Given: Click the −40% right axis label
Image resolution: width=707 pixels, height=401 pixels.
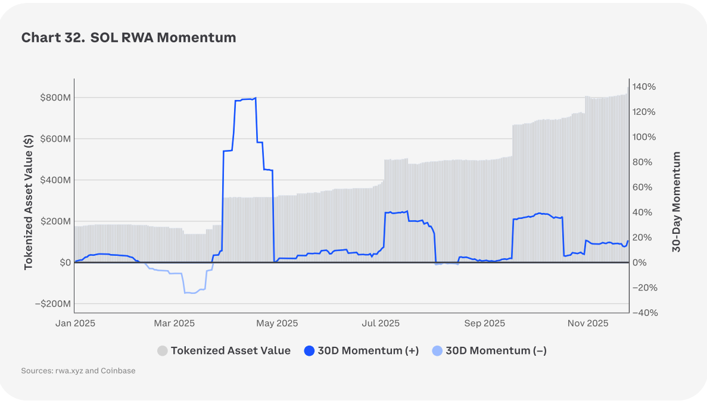Looking at the screenshot, I should pos(644,313).
